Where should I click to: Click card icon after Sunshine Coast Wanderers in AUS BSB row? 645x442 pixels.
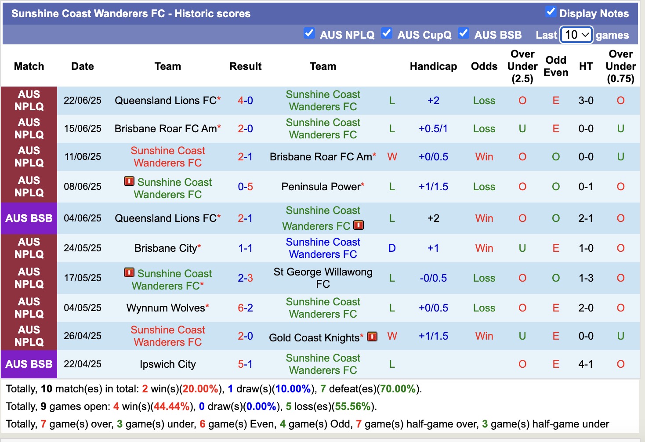click(359, 225)
